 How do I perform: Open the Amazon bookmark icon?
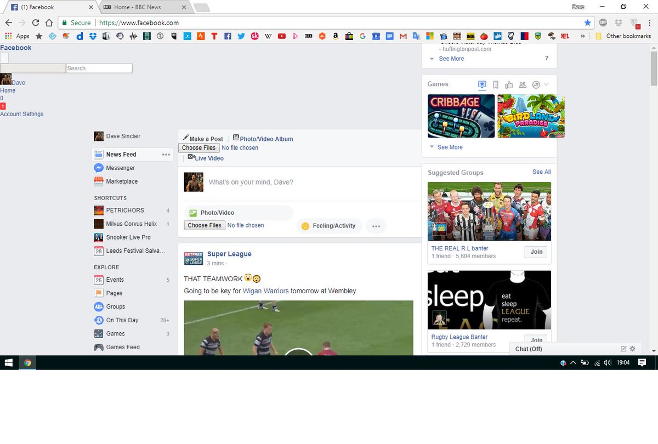(x=336, y=36)
